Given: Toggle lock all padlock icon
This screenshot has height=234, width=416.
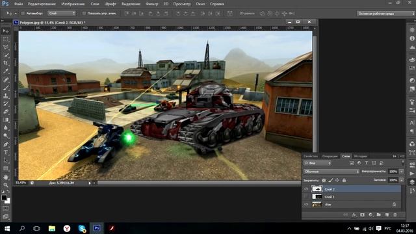Looking at the screenshot, I should click(344, 181).
